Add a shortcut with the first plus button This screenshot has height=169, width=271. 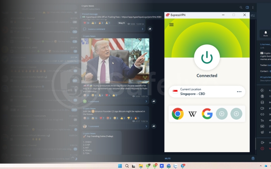click(222, 114)
